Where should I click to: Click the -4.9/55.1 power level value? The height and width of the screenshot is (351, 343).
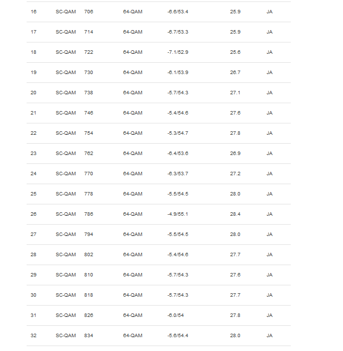click(178, 214)
